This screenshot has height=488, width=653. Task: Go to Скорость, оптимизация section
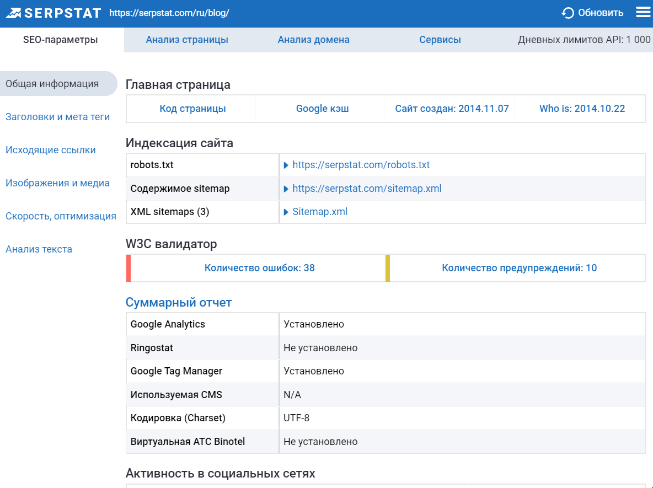61,216
